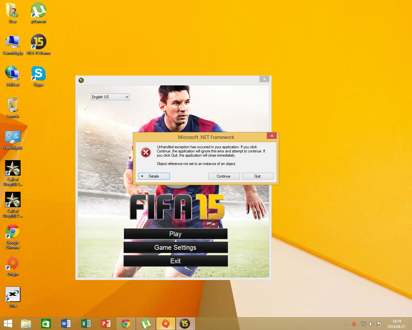
Task: Open the Google Chrome desktop shortcut
Action: click(x=13, y=236)
